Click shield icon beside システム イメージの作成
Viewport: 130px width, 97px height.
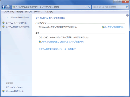pos(3,23)
